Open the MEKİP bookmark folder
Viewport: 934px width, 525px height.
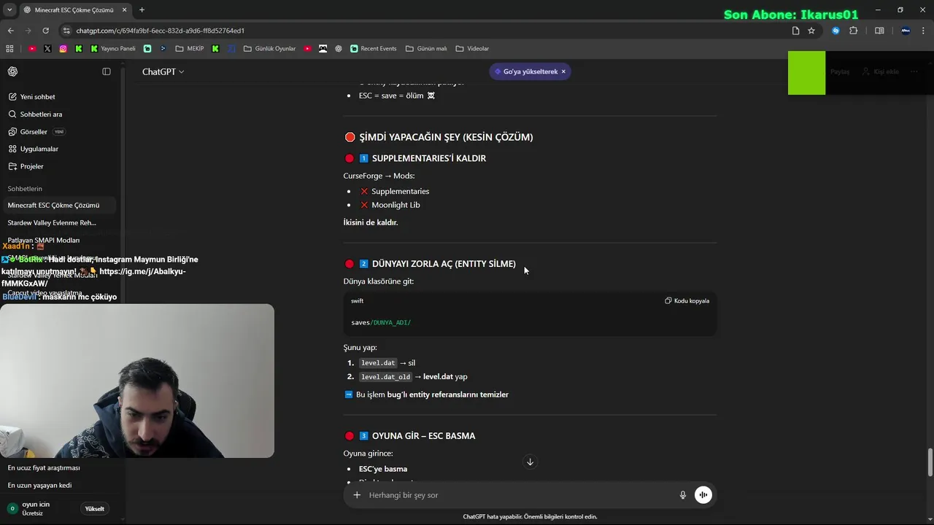(x=190, y=49)
